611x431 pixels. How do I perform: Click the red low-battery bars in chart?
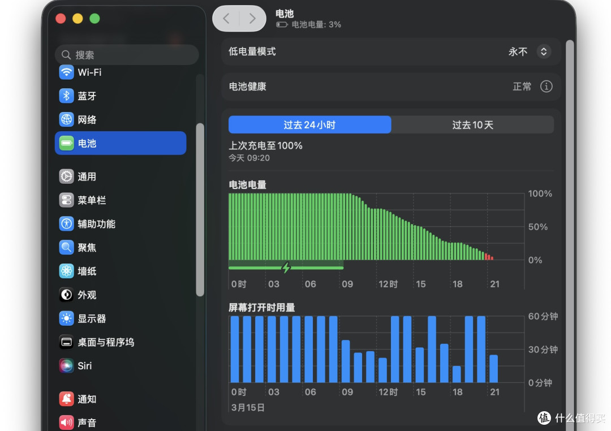click(x=489, y=256)
